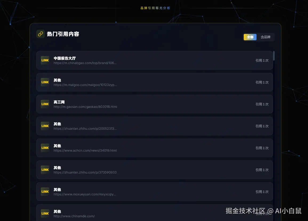Click 引用 1 次 in the moxueyuan.com row
This screenshot has width=308, height=221.
click(x=262, y=192)
